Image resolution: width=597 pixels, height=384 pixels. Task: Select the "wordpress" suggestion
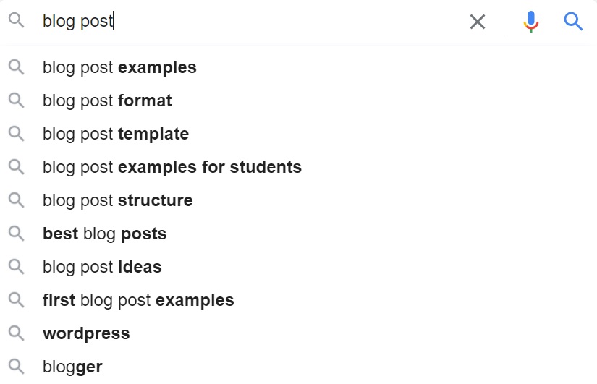tap(86, 333)
